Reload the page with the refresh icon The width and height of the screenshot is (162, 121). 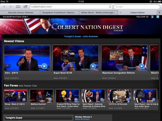[110, 7]
